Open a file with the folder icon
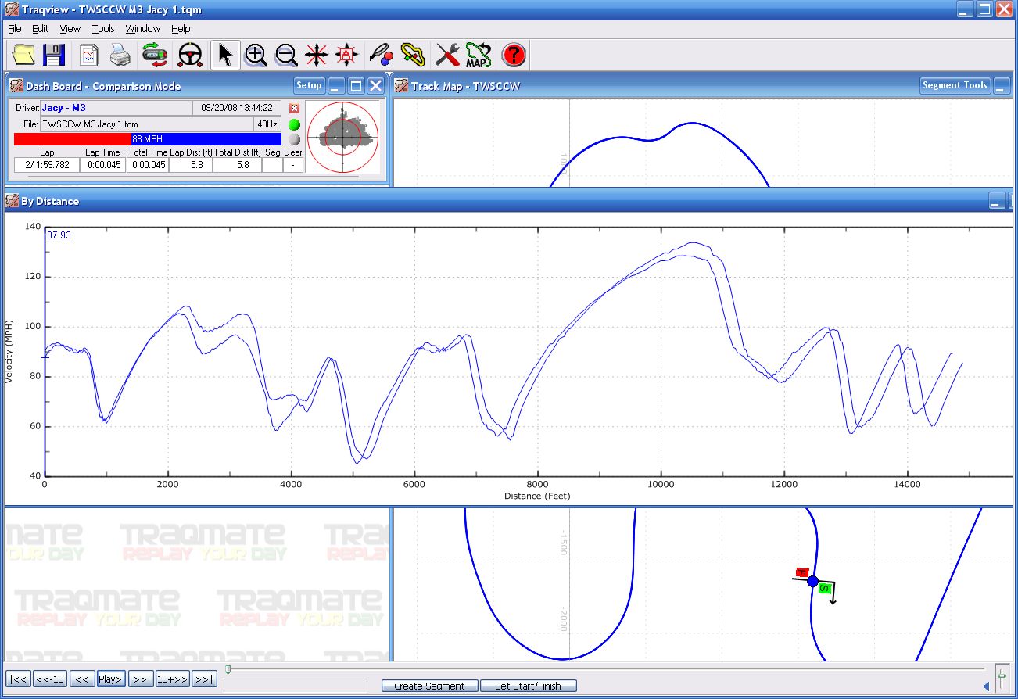This screenshot has width=1018, height=699. 24,55
